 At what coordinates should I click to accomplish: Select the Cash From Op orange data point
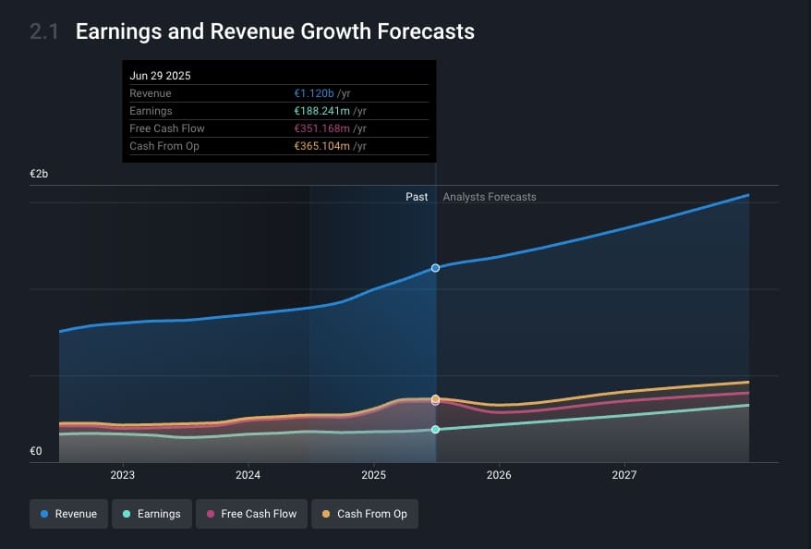[x=435, y=398]
